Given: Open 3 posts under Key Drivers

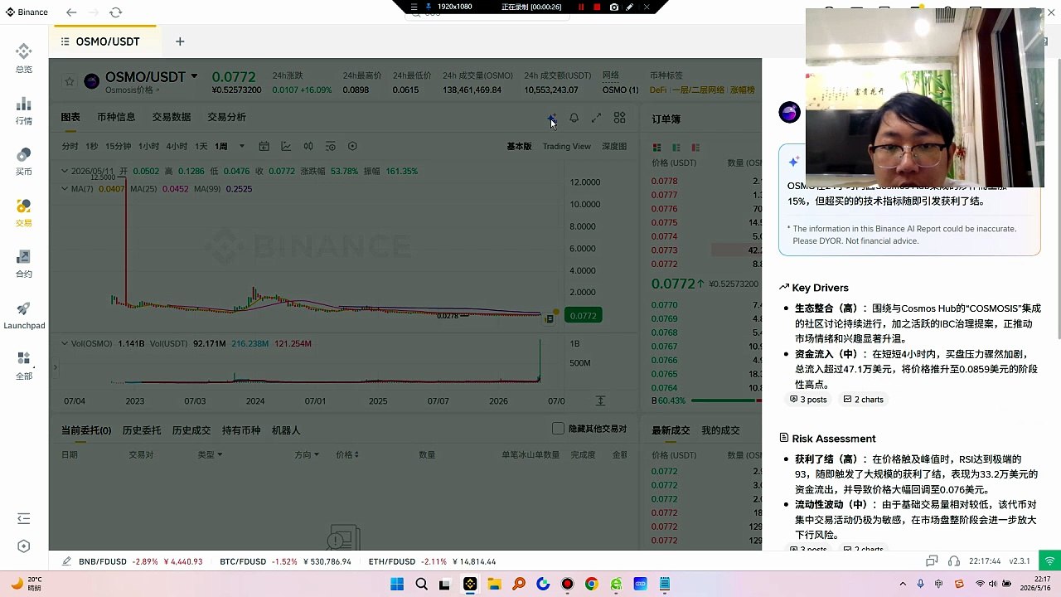Looking at the screenshot, I should click(x=808, y=400).
